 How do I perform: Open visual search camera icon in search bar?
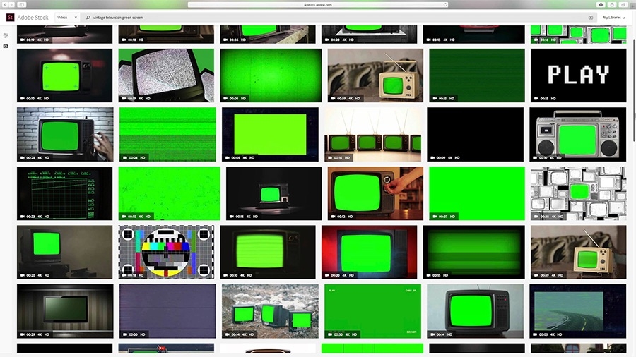point(591,18)
